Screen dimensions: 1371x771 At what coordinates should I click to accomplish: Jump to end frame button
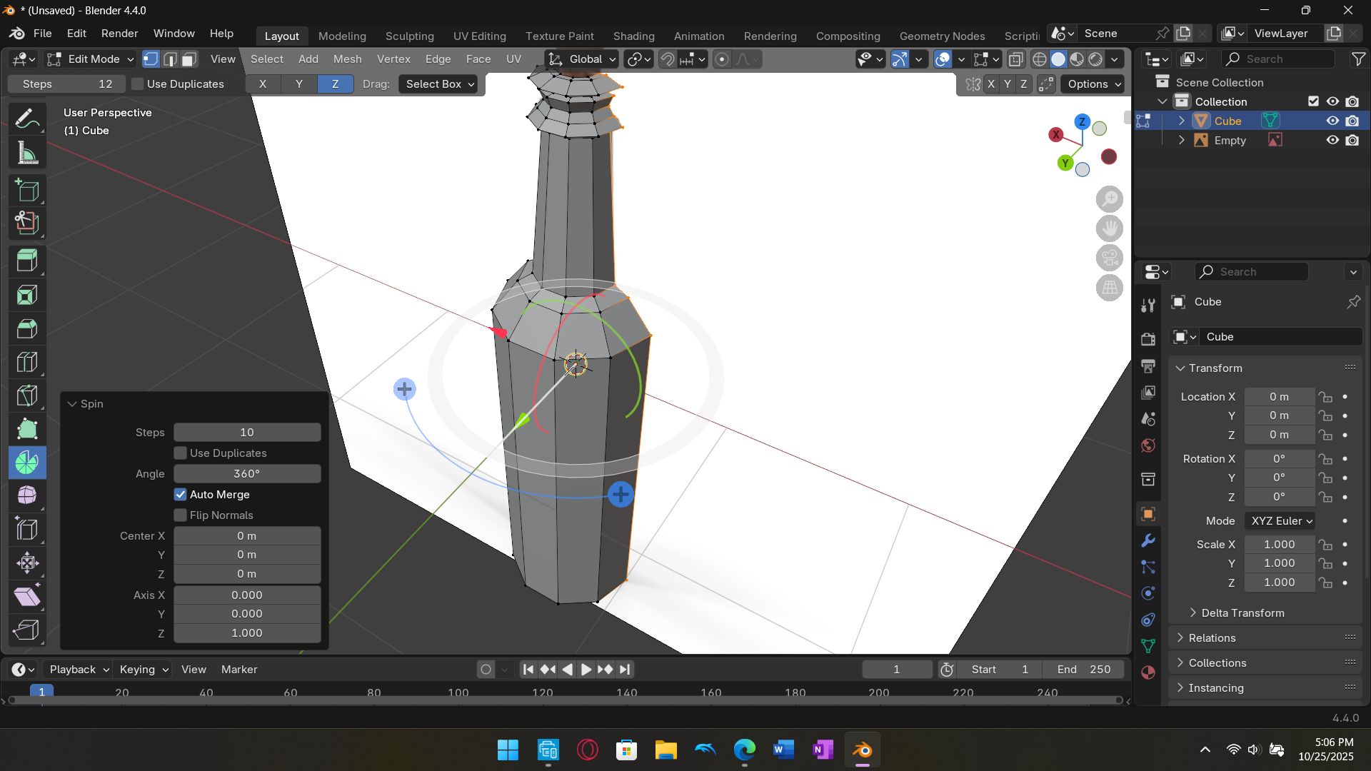(x=625, y=670)
